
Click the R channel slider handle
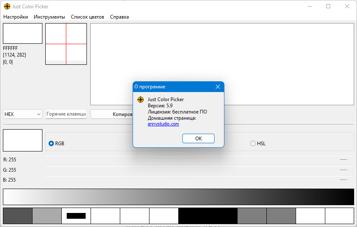point(343,160)
